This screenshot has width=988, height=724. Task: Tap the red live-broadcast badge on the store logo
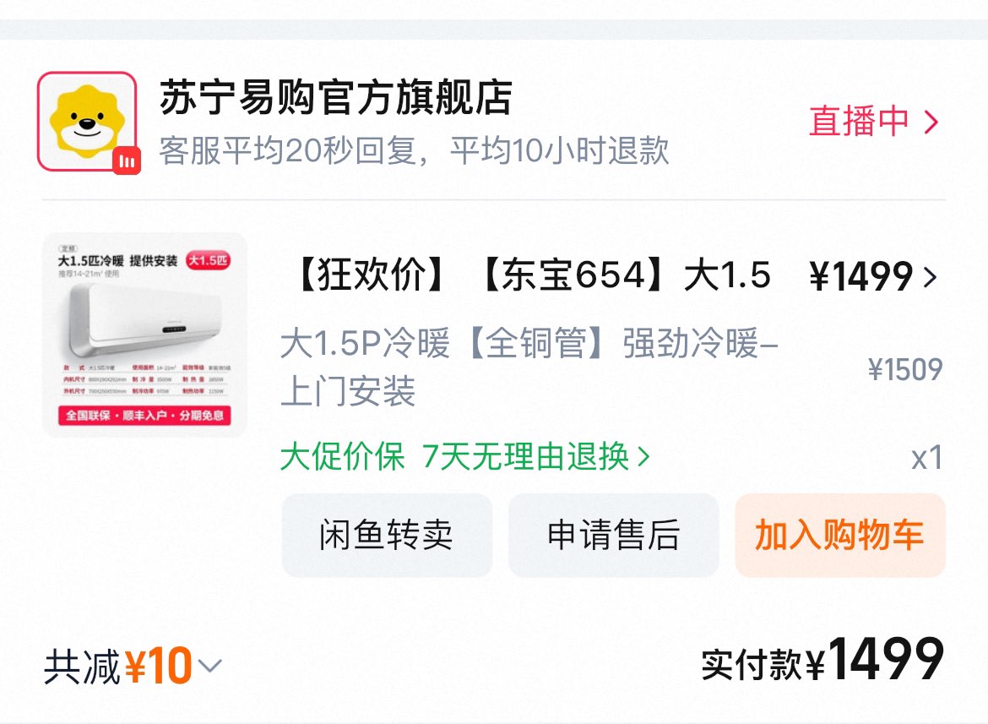coord(127,161)
